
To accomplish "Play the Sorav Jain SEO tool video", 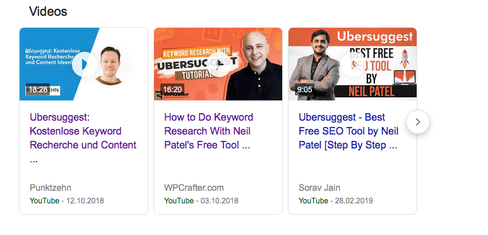I will [x=354, y=64].
